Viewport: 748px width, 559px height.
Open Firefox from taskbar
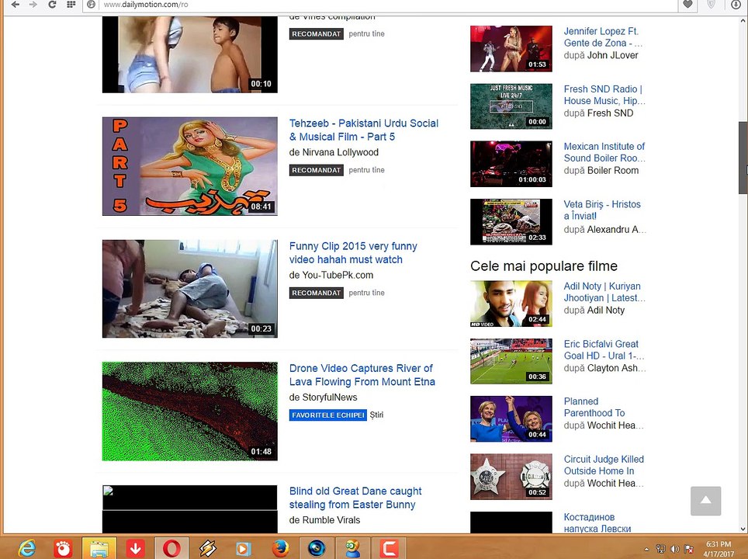(280, 548)
